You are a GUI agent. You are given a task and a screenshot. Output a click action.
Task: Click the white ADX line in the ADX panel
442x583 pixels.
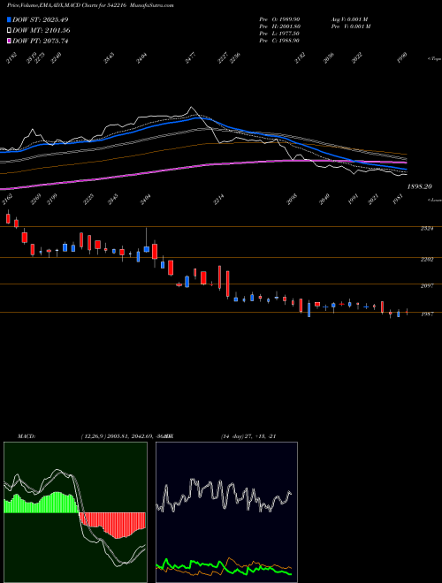[224, 496]
